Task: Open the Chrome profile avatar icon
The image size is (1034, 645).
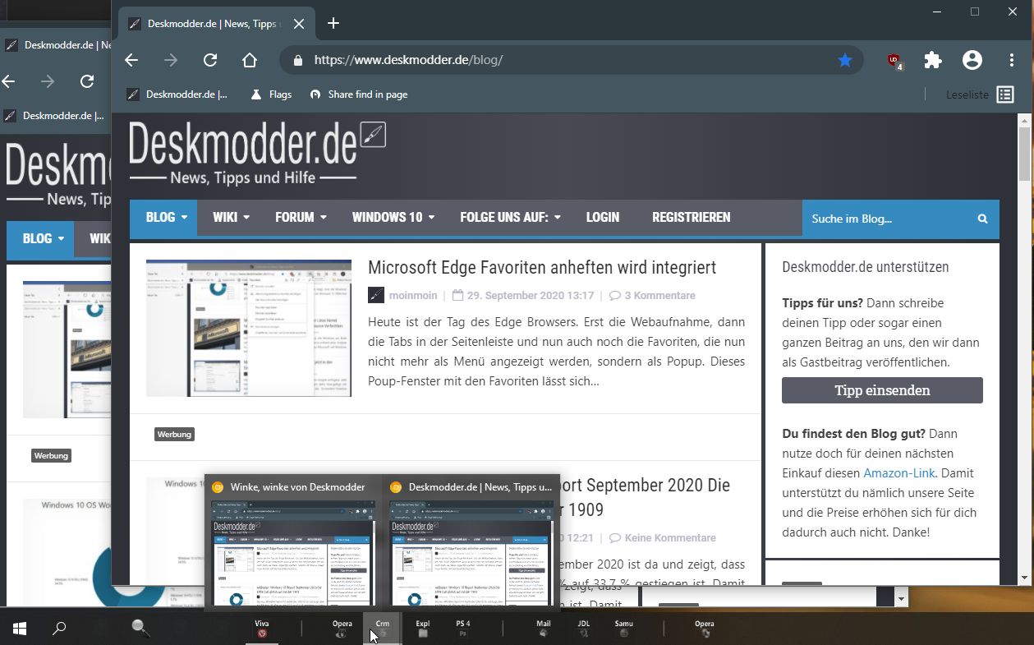Action: (x=972, y=60)
